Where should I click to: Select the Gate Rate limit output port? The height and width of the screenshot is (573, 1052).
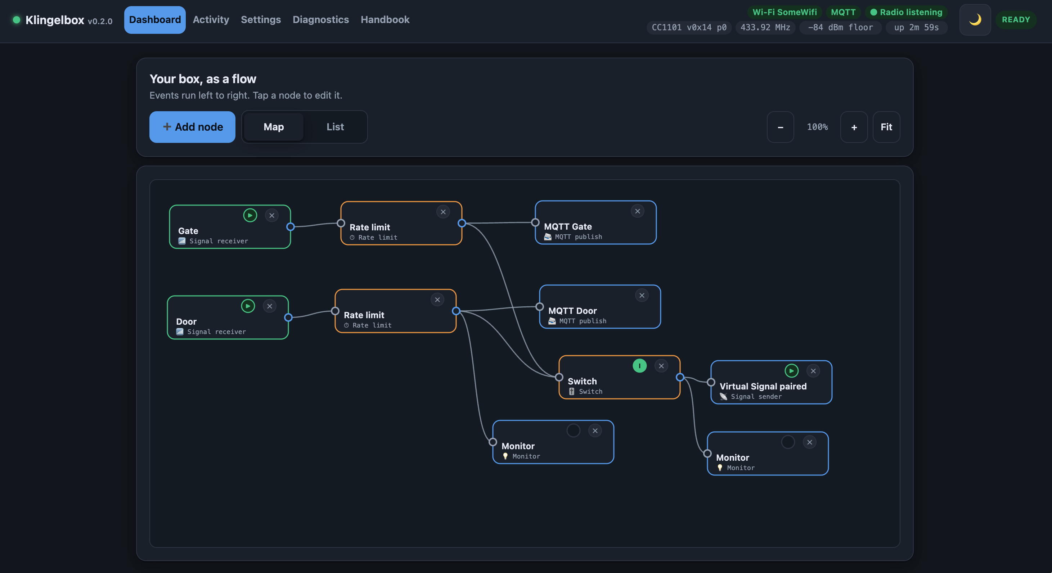(462, 223)
